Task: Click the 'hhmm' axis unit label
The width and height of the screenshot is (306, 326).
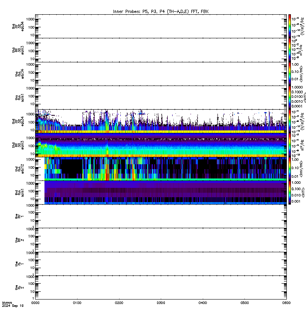Action: [x=7, y=303]
